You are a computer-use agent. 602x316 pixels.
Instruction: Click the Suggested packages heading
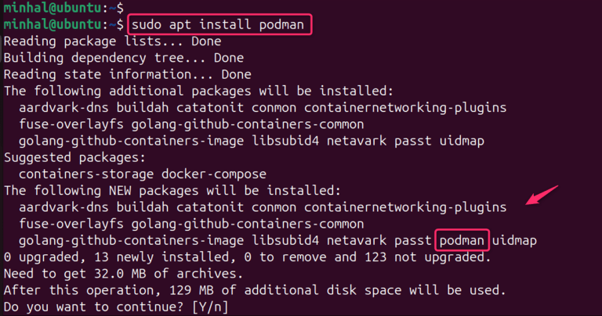pyautogui.click(x=75, y=157)
